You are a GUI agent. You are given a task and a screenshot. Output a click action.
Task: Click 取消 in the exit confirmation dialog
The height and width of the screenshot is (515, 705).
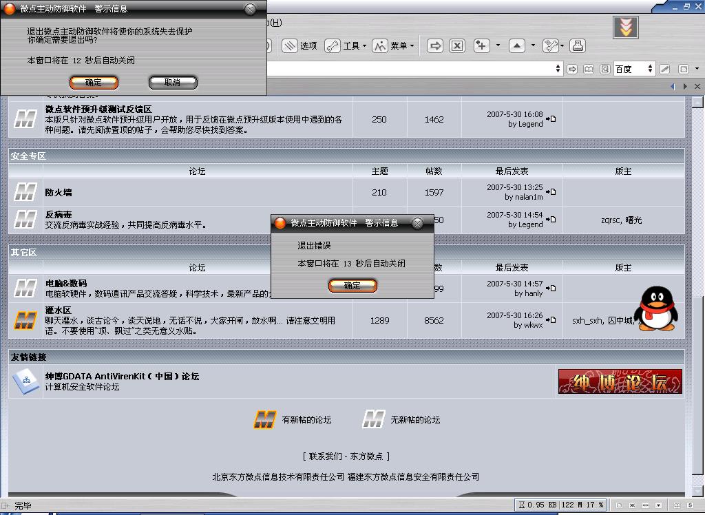click(x=173, y=83)
